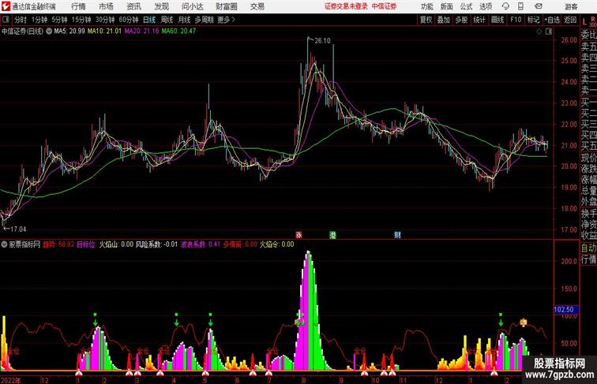Select the 日线 daily period tab
The height and width of the screenshot is (384, 597).
tap(149, 20)
